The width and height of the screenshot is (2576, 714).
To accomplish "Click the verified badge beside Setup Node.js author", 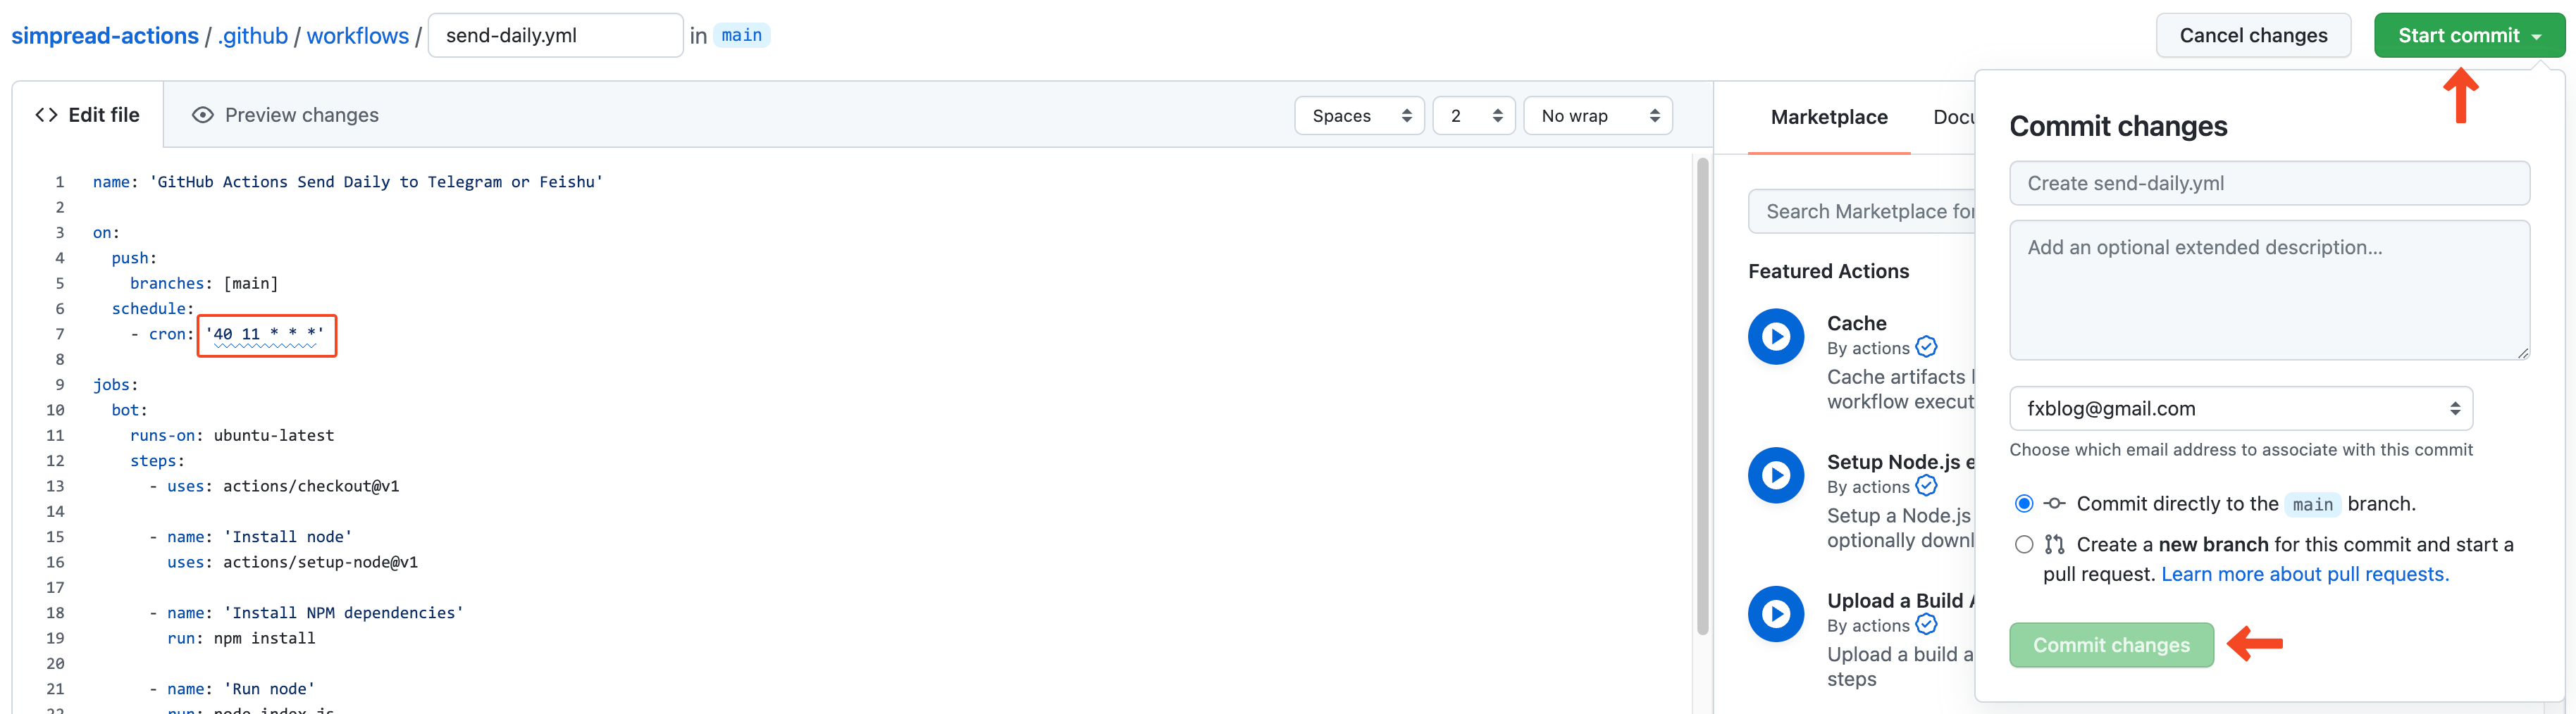I will pyautogui.click(x=1926, y=486).
